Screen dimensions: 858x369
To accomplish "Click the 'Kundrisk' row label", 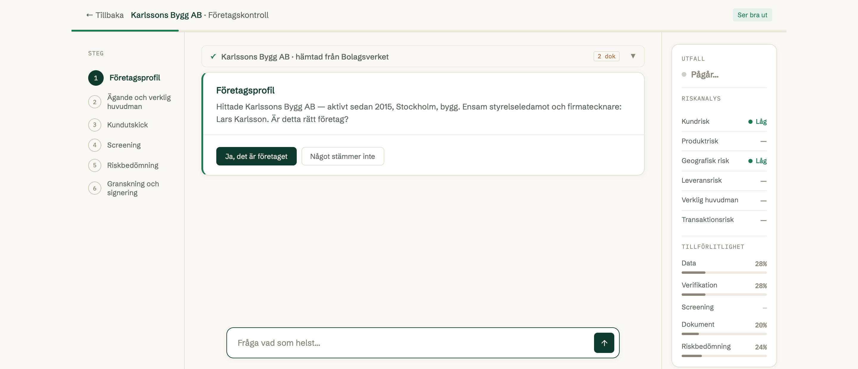I will 695,121.
